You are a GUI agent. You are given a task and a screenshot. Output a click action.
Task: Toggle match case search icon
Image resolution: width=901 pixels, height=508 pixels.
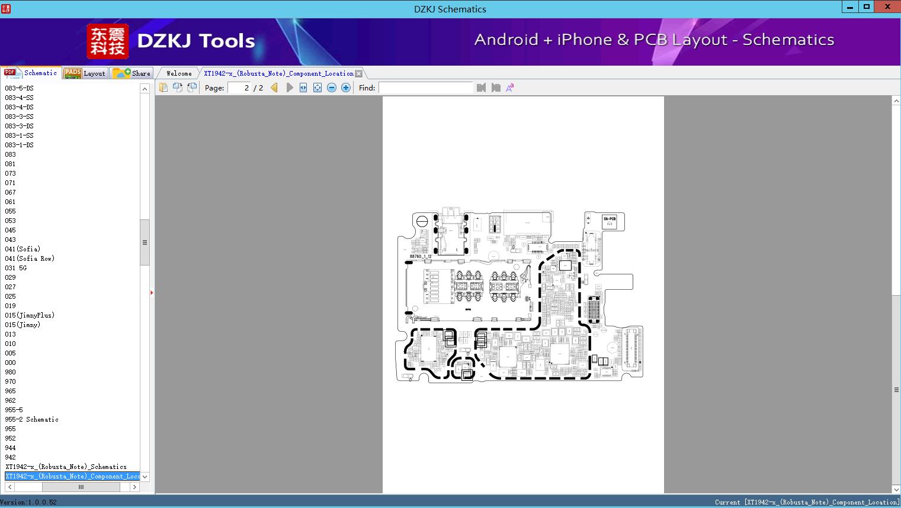pos(510,88)
